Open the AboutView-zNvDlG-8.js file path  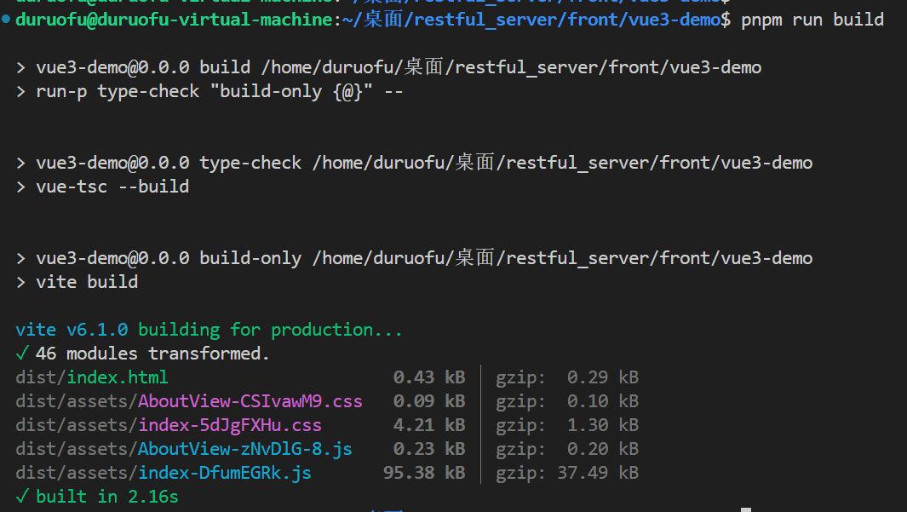[x=244, y=449]
